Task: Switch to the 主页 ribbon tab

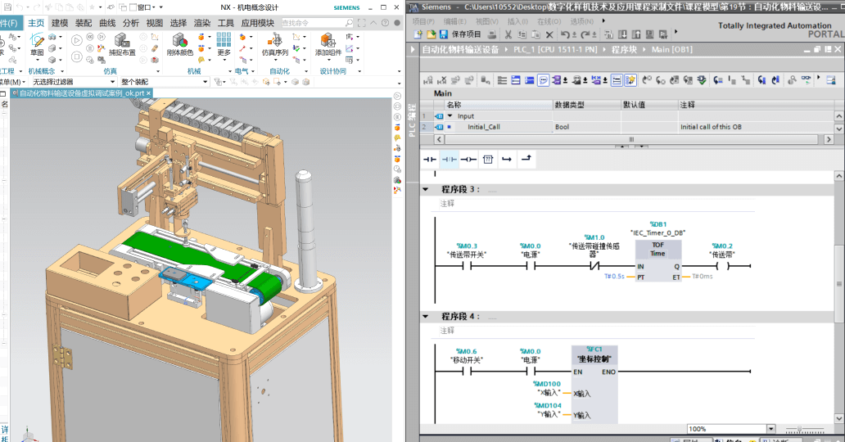Action: click(x=36, y=23)
